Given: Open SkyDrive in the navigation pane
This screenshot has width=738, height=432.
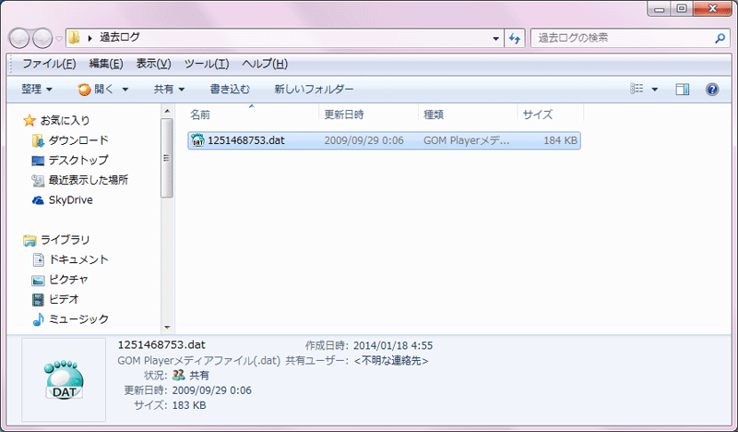Looking at the screenshot, I should 71,200.
